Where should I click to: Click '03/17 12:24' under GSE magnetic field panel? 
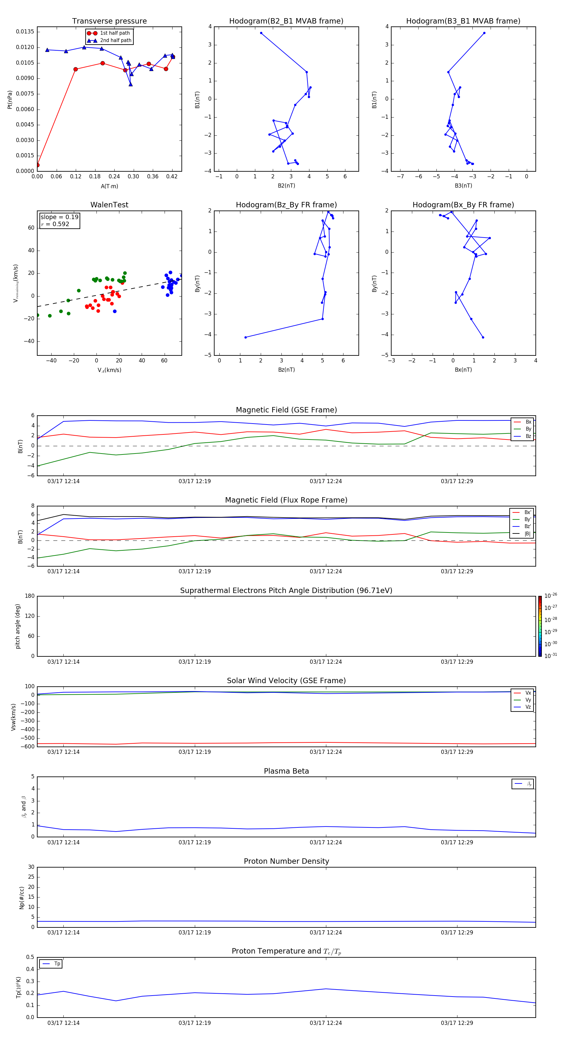click(x=326, y=482)
